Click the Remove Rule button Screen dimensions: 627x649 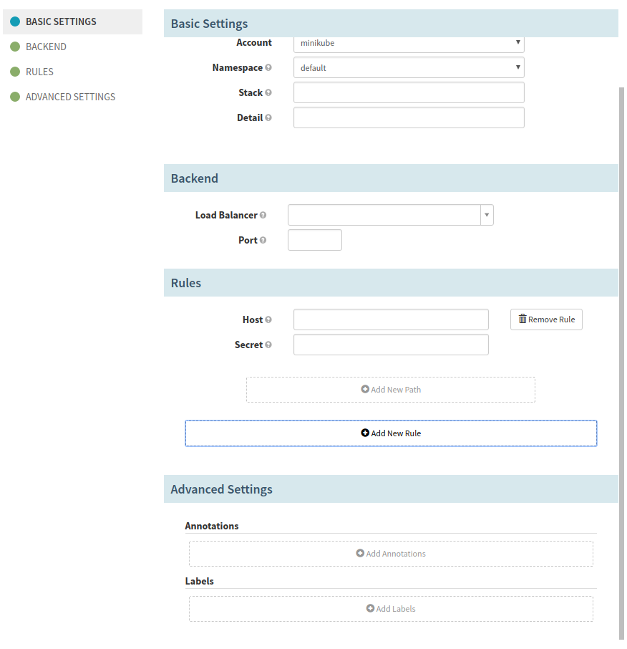[546, 319]
